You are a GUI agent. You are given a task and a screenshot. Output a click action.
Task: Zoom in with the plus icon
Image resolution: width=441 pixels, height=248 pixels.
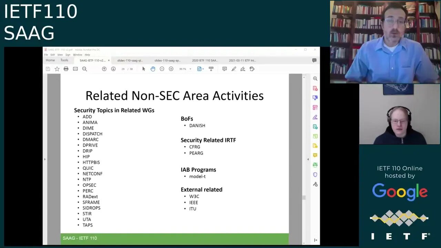[x=171, y=69]
